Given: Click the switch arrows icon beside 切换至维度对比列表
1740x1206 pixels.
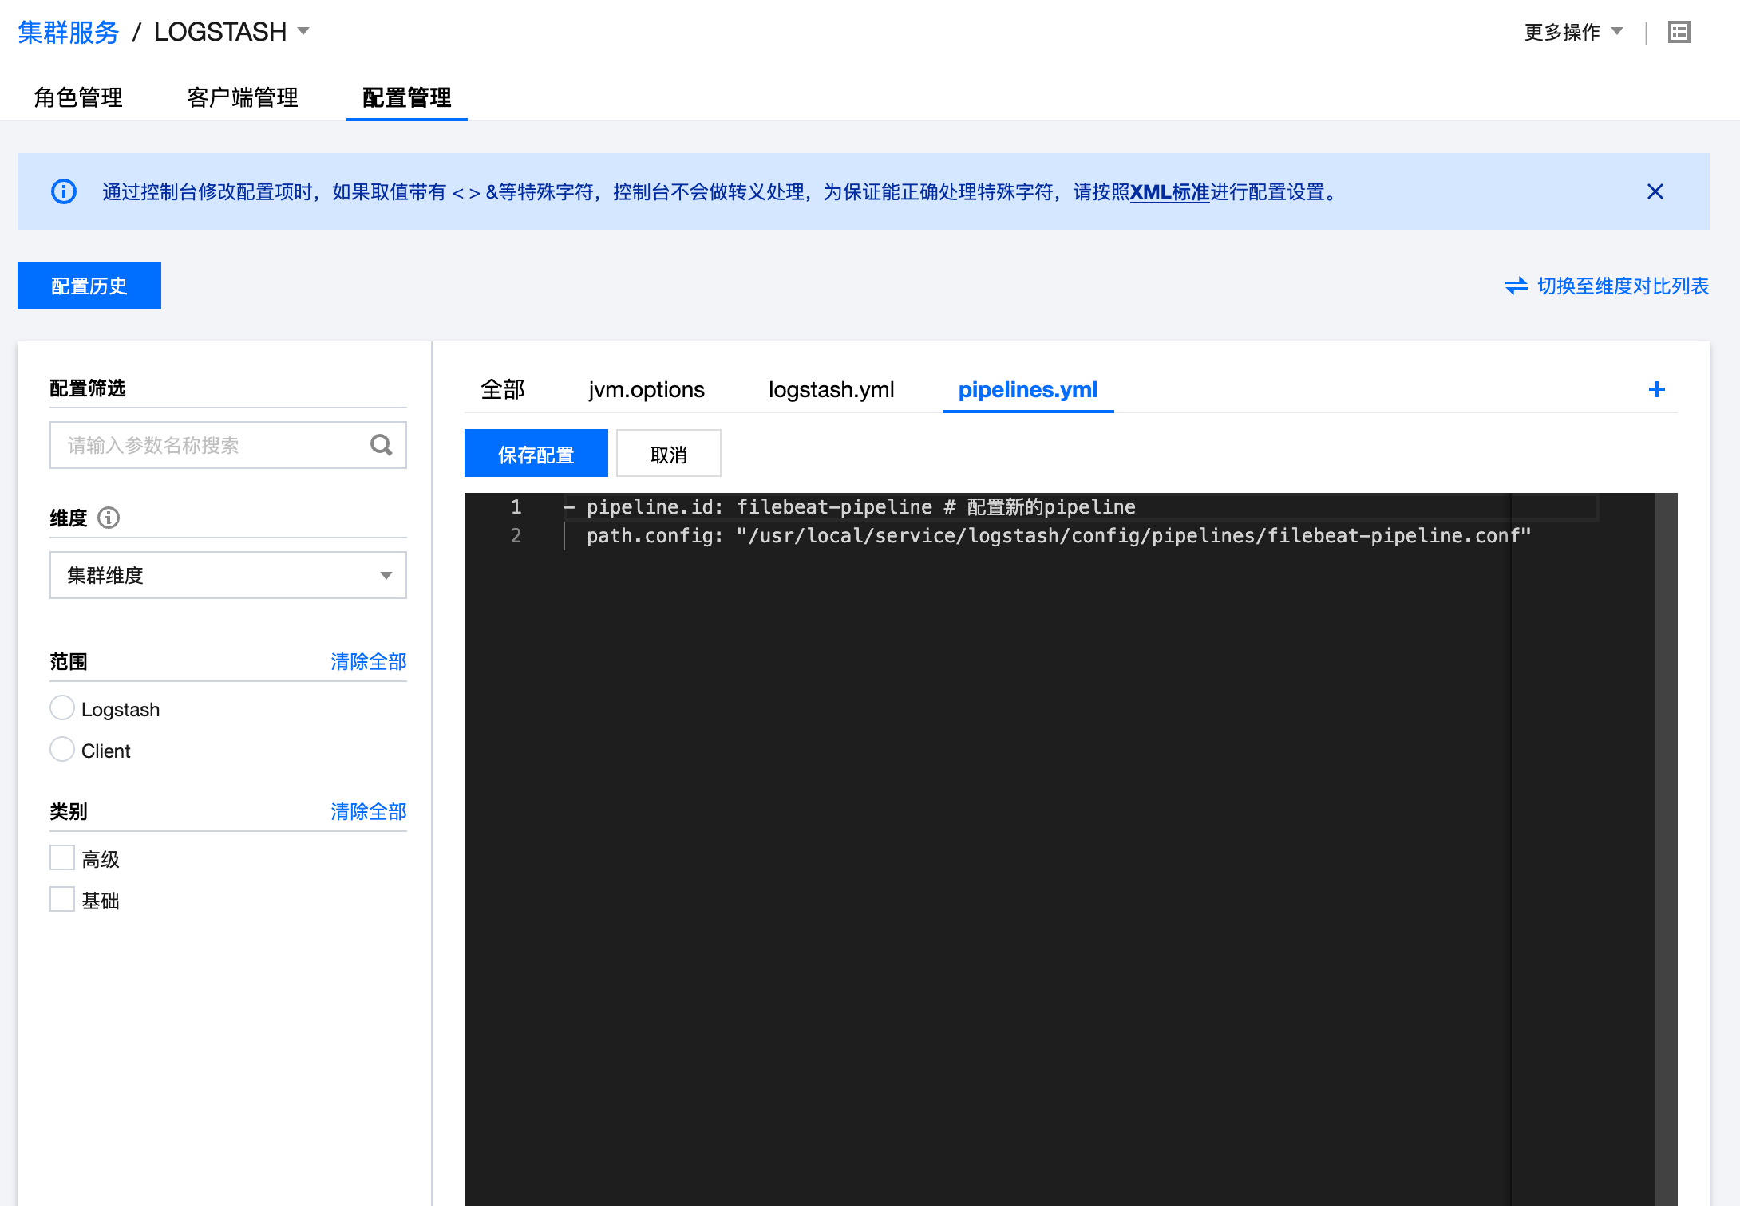Looking at the screenshot, I should pyautogui.click(x=1516, y=286).
